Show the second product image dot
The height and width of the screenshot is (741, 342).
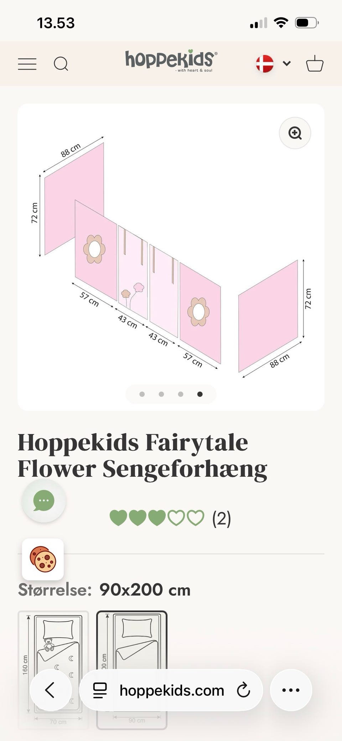[x=161, y=394]
